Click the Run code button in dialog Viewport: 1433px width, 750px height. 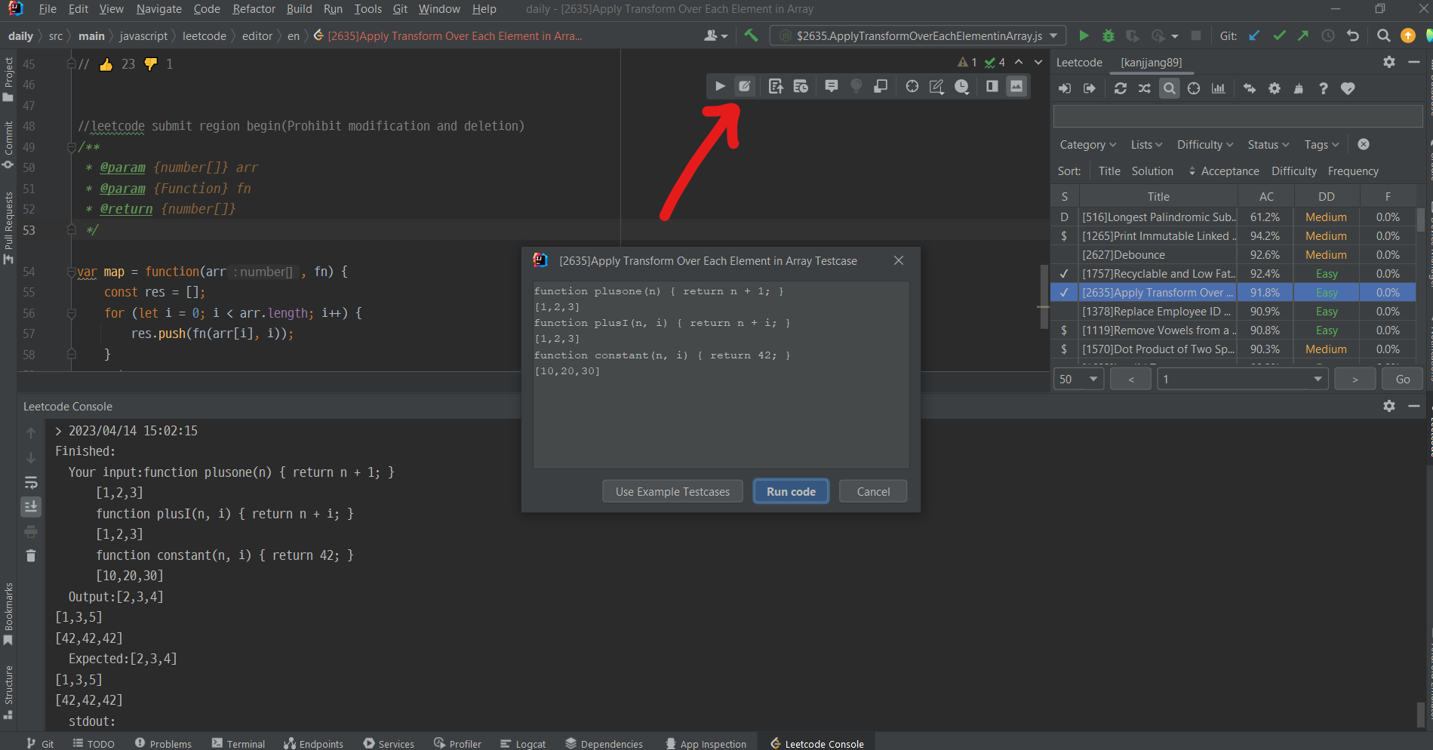click(x=791, y=491)
